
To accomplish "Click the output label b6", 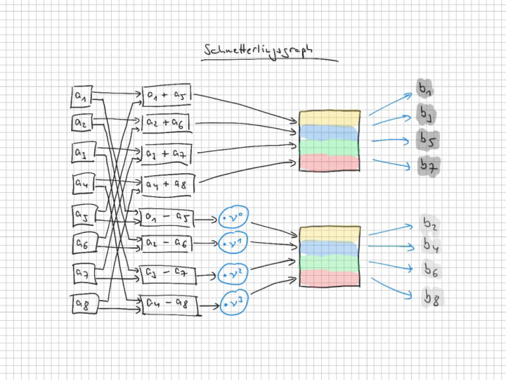I will (x=432, y=270).
